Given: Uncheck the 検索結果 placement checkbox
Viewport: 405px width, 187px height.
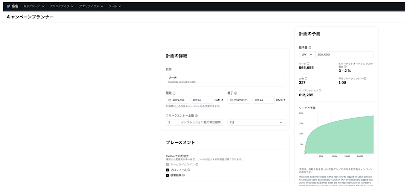Looking at the screenshot, I should (167, 175).
